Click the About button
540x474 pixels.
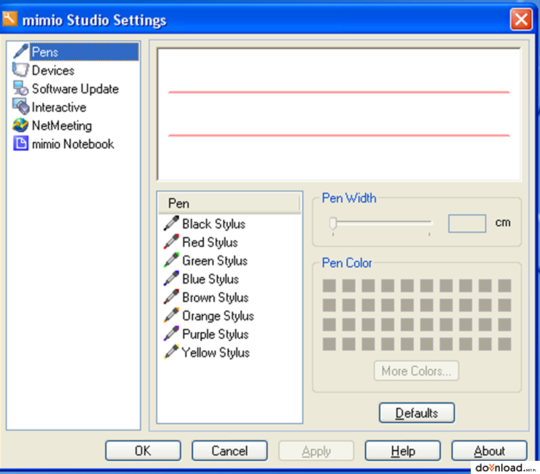point(489,450)
